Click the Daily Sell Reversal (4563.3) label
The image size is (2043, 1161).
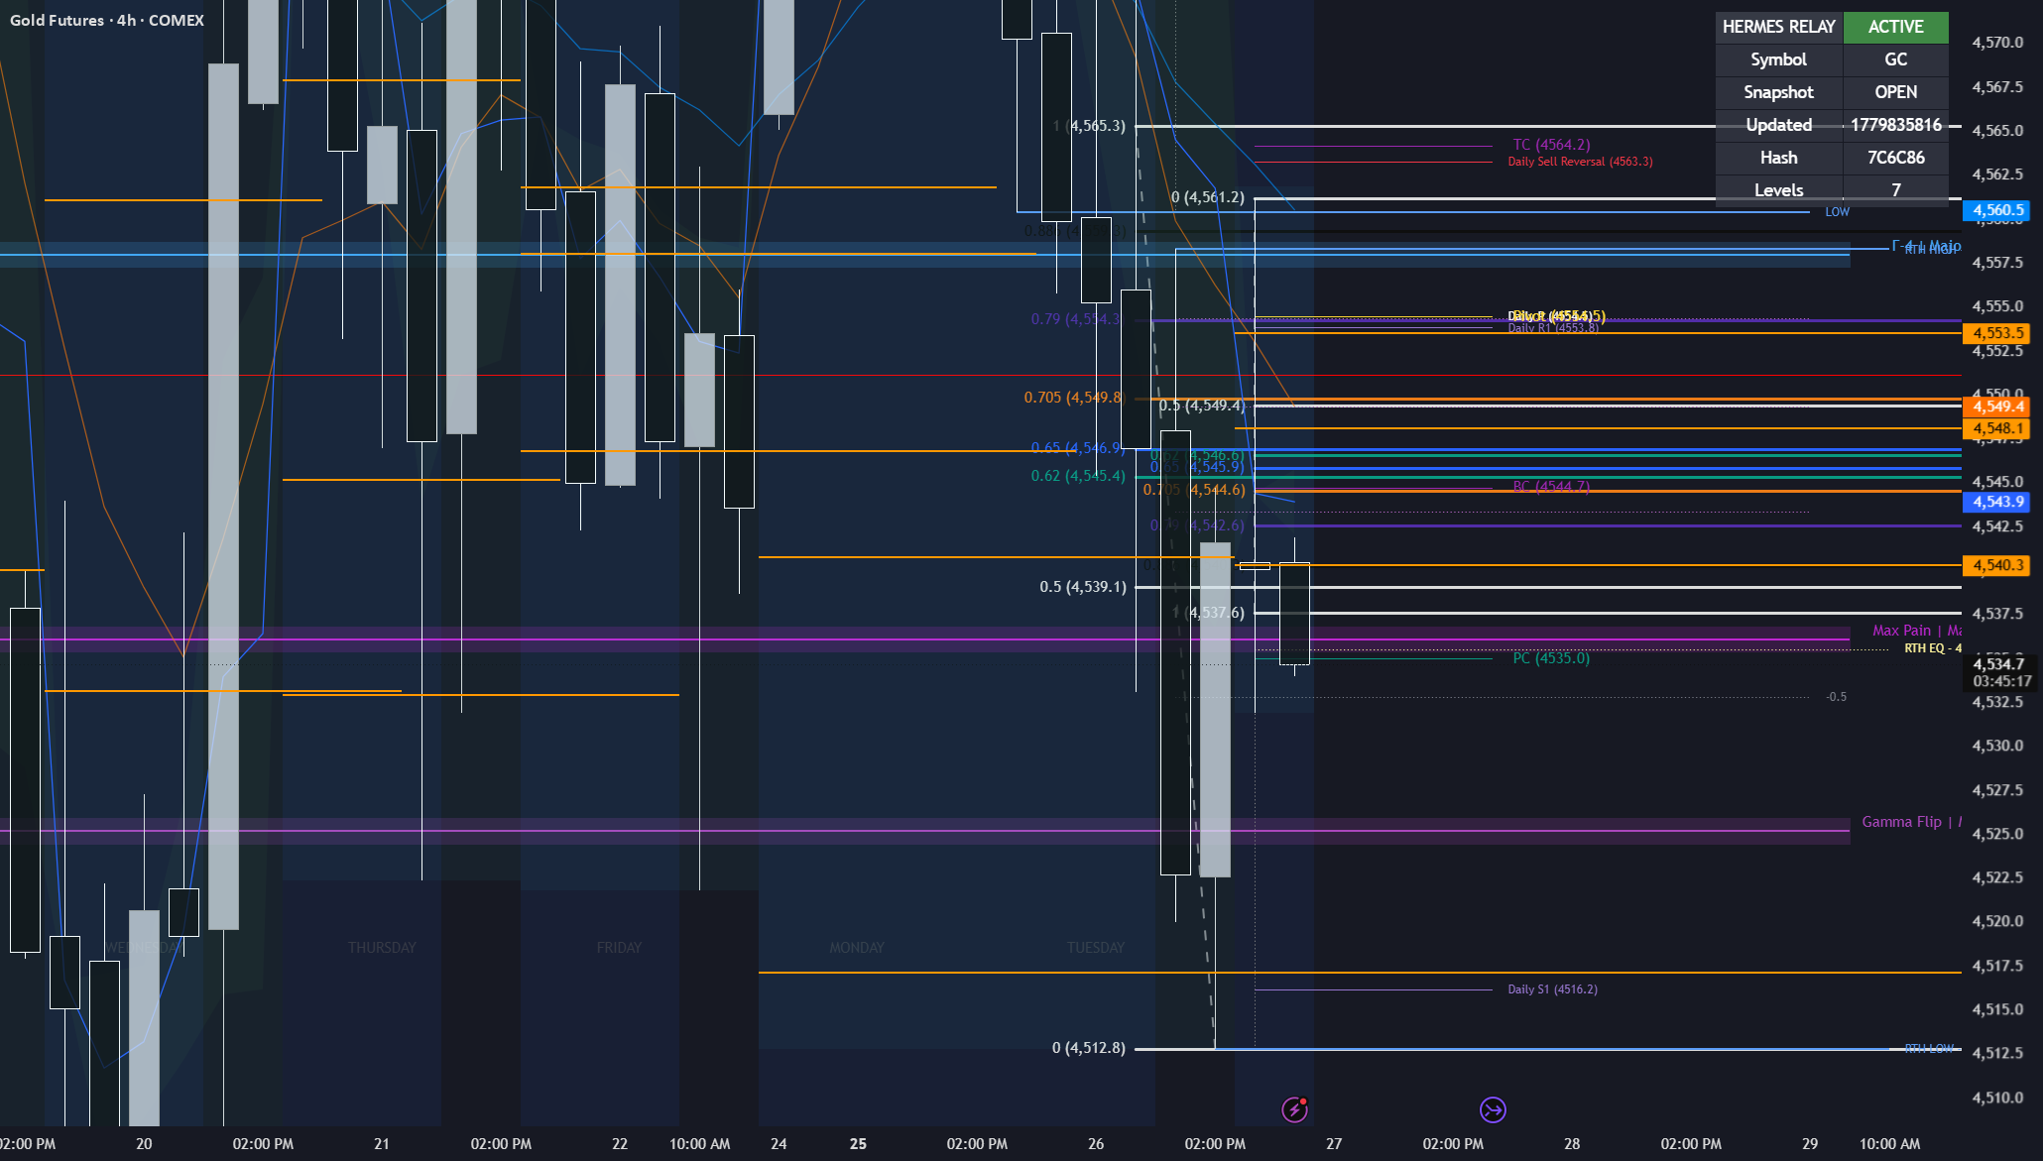pos(1580,162)
